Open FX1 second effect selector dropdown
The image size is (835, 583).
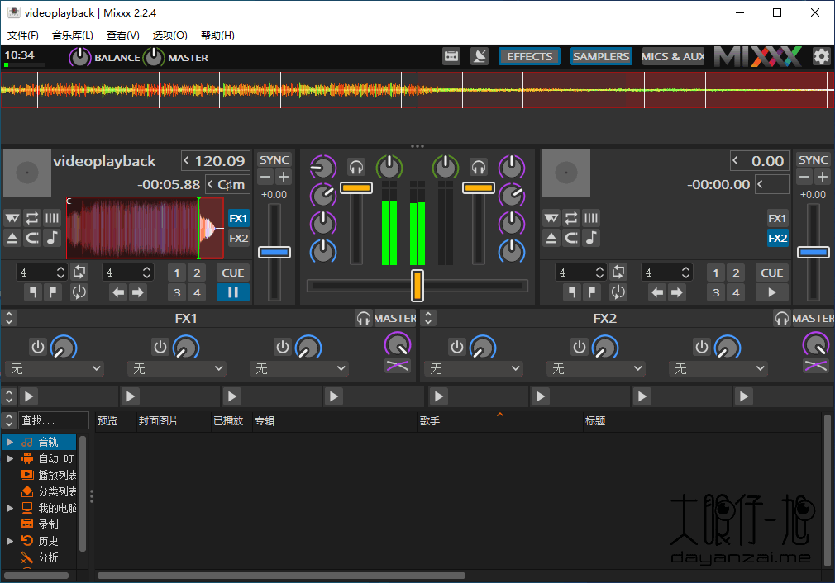[x=177, y=368]
